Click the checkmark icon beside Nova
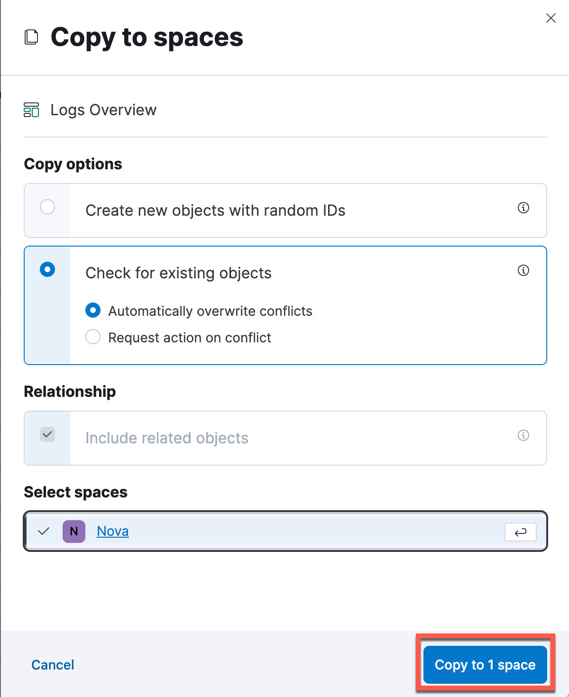569x697 pixels. (44, 531)
